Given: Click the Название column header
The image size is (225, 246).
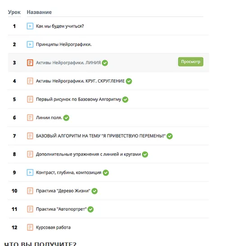Looking at the screenshot, I should (39, 12).
